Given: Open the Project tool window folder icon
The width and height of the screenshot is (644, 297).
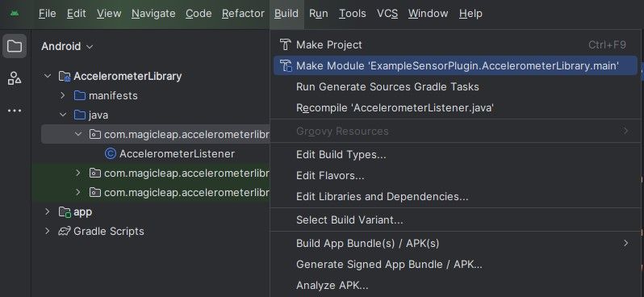Looking at the screenshot, I should click(15, 46).
